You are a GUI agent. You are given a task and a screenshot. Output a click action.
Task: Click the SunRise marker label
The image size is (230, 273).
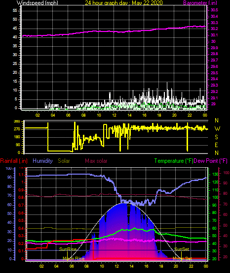tap(68, 249)
